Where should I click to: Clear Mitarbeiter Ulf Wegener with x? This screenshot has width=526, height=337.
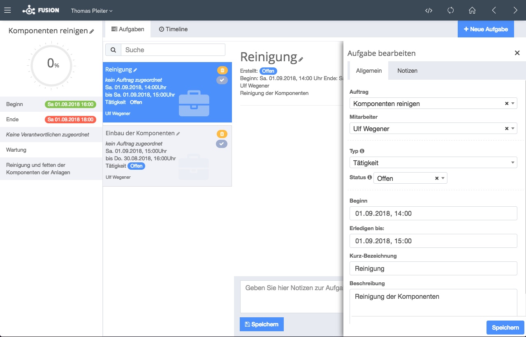pos(507,129)
